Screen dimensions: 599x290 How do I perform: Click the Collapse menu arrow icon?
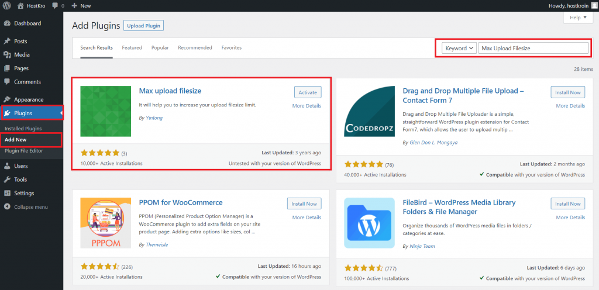pos(7,207)
